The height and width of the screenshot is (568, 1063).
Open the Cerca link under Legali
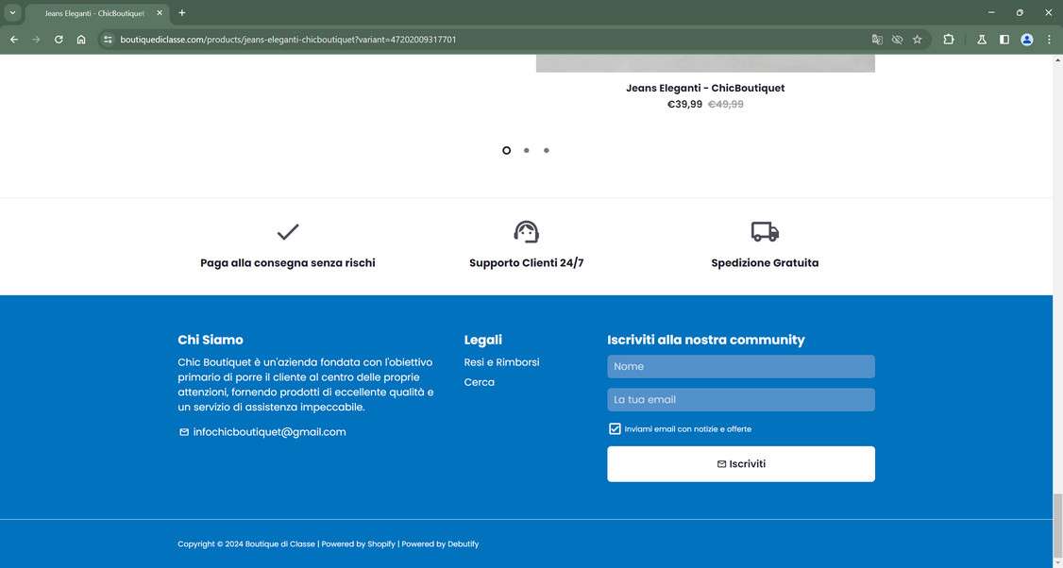[479, 381]
